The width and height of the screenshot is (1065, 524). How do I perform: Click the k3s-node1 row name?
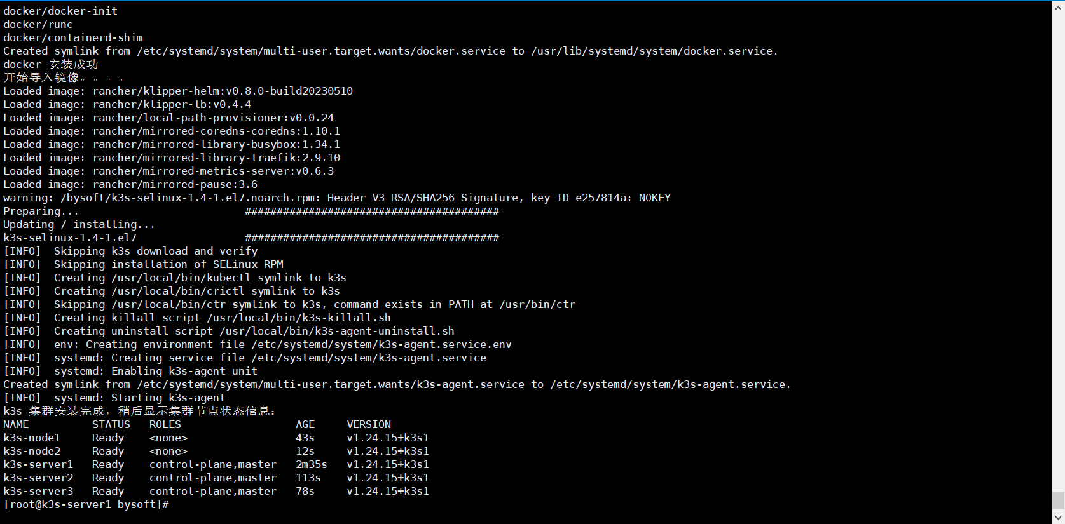point(32,438)
